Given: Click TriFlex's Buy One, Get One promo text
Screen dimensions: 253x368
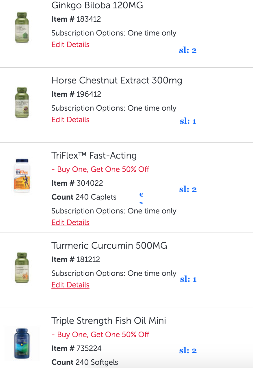Looking at the screenshot, I should pyautogui.click(x=100, y=169).
